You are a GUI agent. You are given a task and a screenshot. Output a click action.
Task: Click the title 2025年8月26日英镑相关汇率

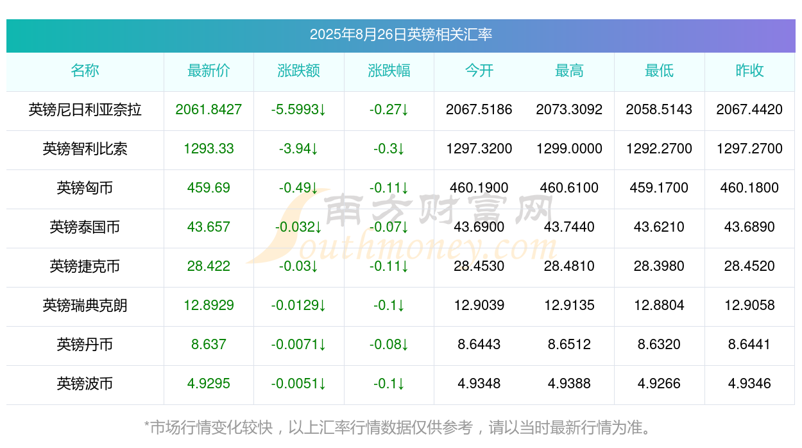pos(400,35)
